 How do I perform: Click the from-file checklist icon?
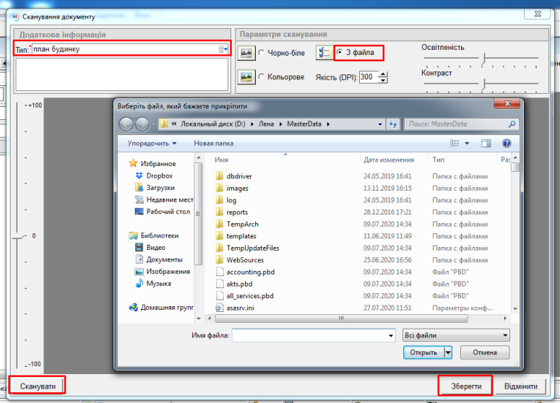click(x=325, y=53)
